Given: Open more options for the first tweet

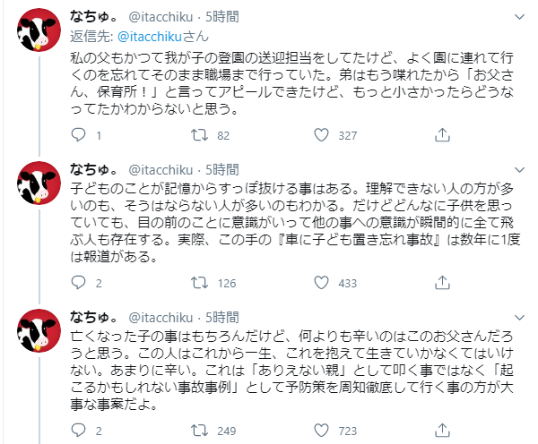Looking at the screenshot, I should 518,19.
